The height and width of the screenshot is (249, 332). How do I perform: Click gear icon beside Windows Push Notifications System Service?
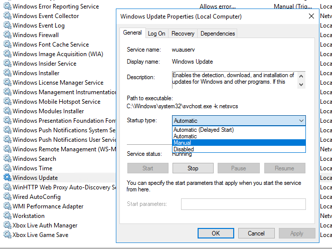[x=8, y=130]
